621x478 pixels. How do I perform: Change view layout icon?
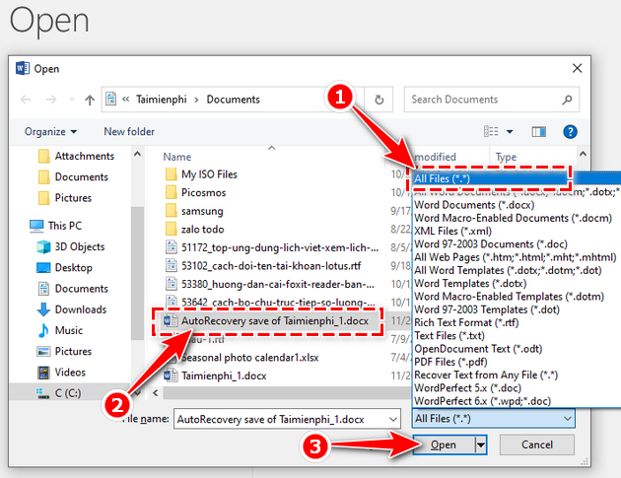point(491,131)
